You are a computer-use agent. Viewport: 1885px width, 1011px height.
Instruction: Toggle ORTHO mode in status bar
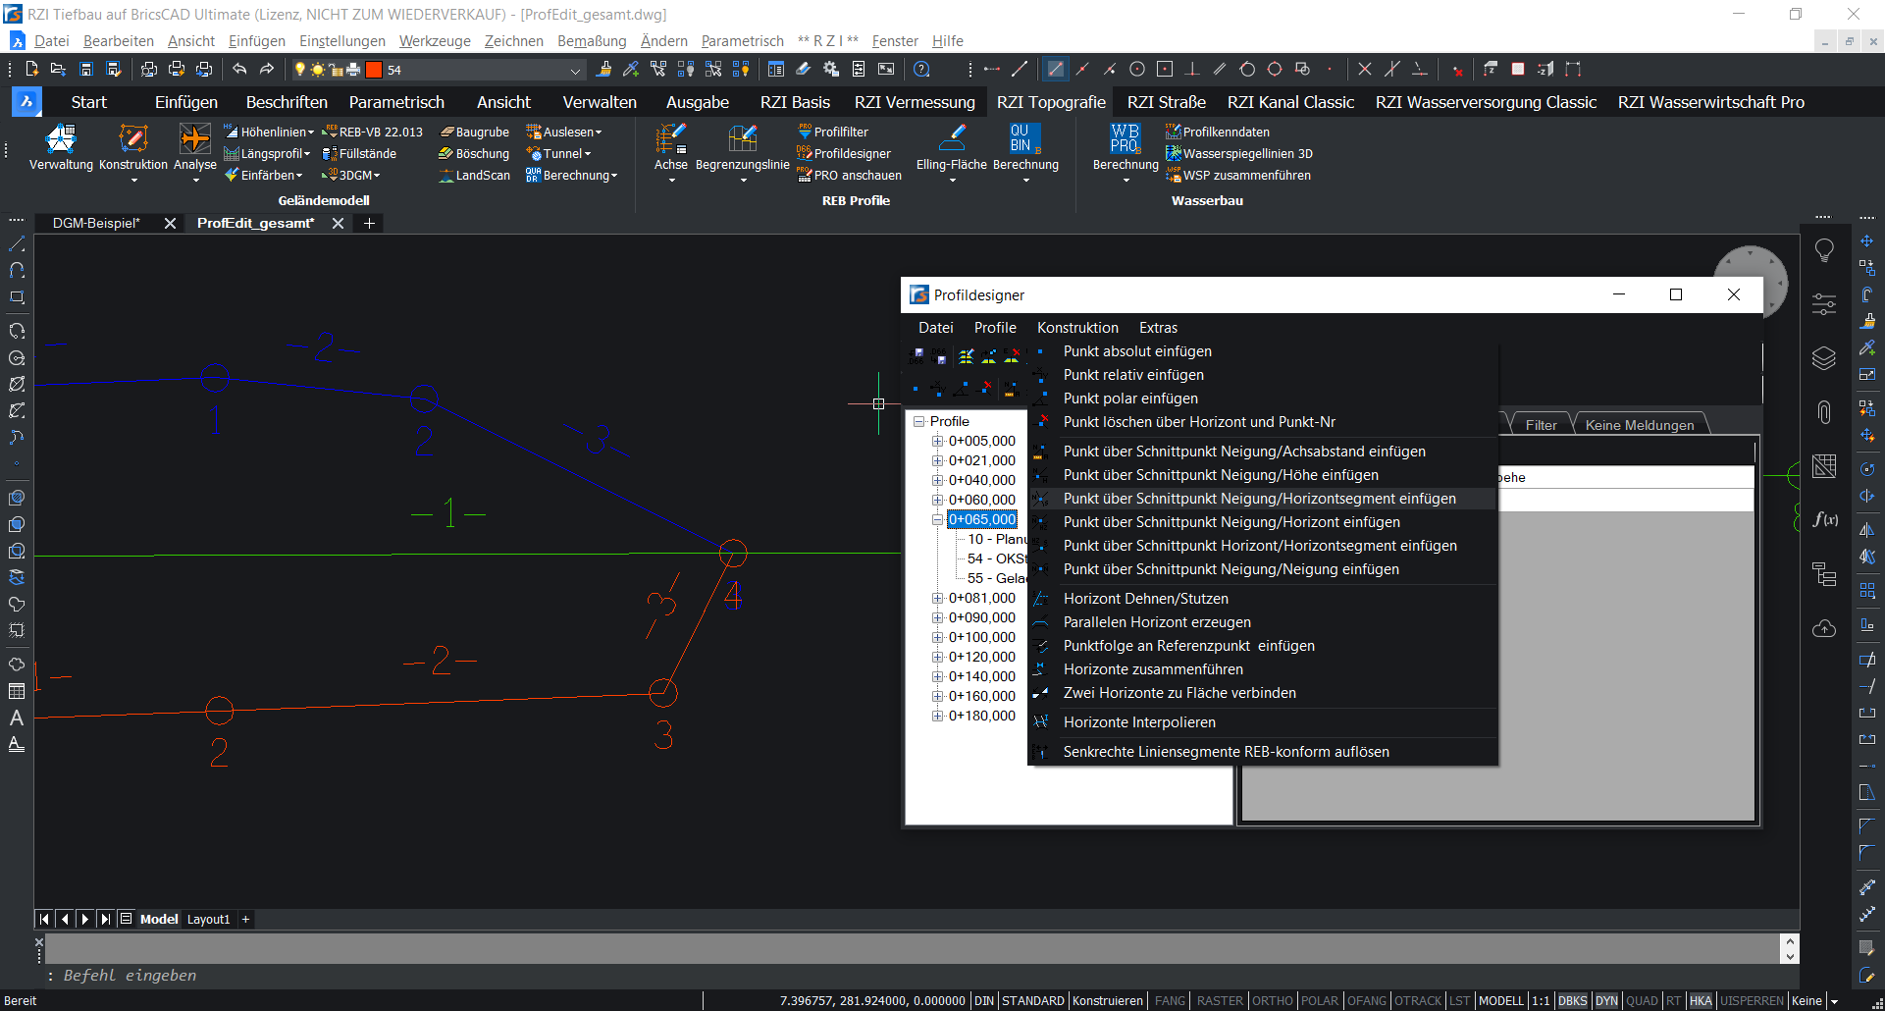pos(1272,1000)
